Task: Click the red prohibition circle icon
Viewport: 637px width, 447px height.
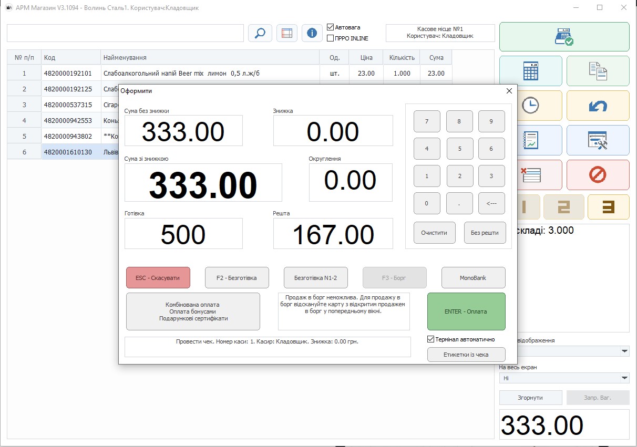Action: (x=598, y=175)
